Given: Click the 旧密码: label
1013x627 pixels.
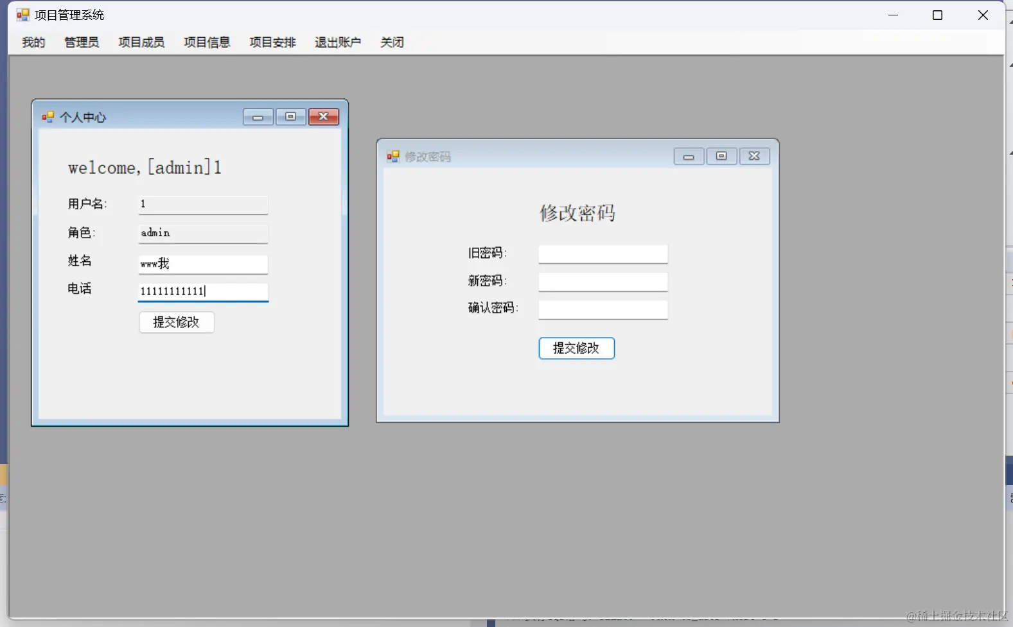Looking at the screenshot, I should (x=488, y=253).
